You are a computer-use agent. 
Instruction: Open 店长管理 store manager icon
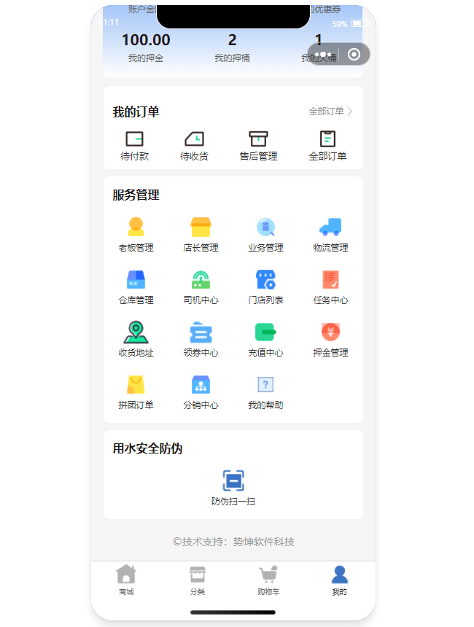point(201,227)
